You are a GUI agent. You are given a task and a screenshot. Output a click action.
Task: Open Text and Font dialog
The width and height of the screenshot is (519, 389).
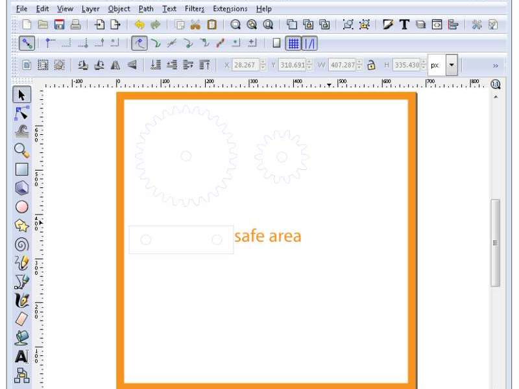click(x=404, y=25)
